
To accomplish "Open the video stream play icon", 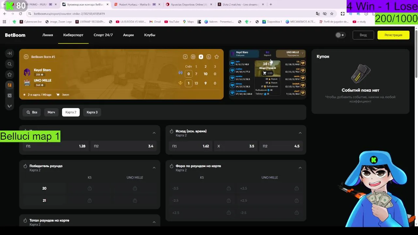I will (x=185, y=57).
